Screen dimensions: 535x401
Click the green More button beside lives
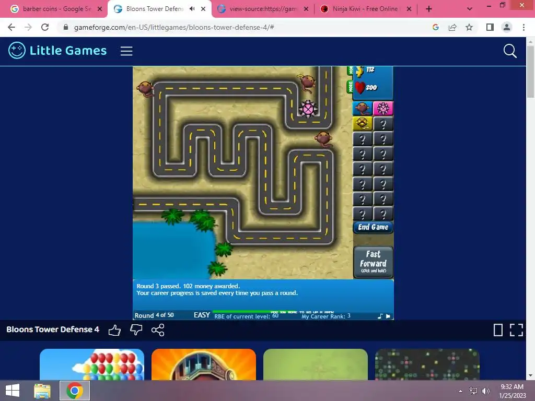(x=350, y=87)
